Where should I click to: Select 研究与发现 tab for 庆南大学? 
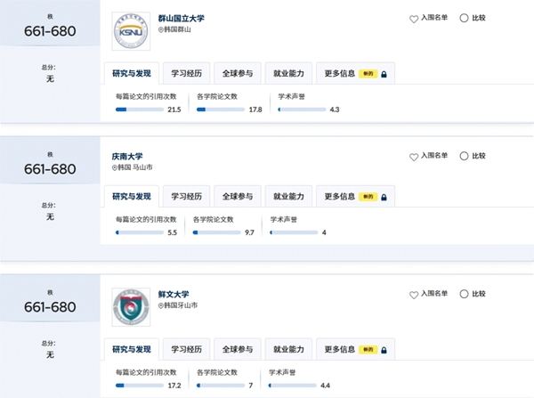(132, 196)
